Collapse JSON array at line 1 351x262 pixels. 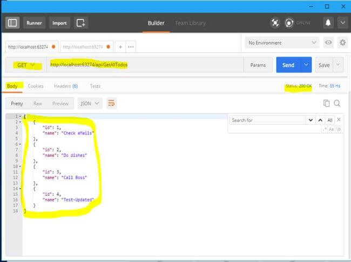click(20, 116)
